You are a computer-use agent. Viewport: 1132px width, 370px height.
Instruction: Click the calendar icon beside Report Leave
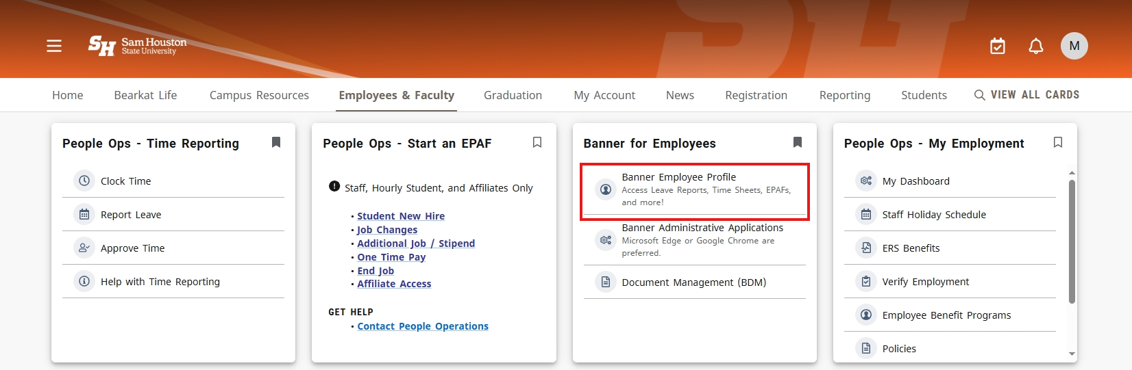pos(84,215)
